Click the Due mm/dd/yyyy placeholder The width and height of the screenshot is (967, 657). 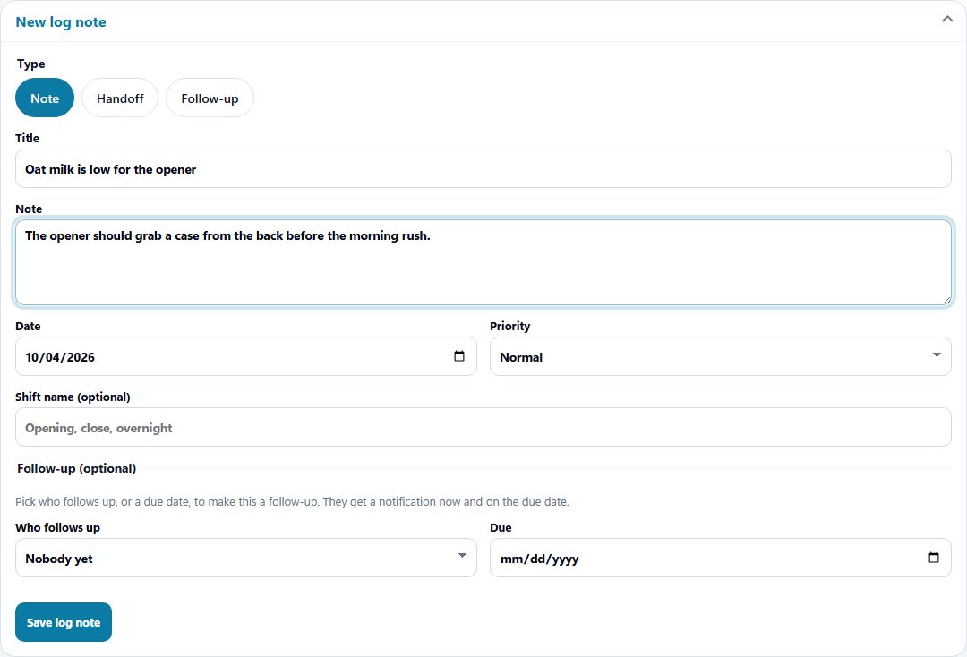[539, 559]
